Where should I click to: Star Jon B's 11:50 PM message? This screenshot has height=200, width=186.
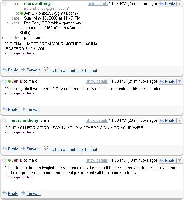pos(5,81)
